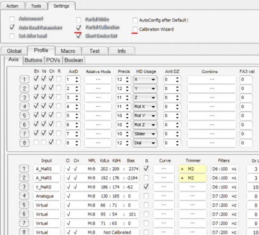Viewport: 259px width, 235px height.
Task: Open HID Usage dropdown showing Rot X
Action: tap(145, 107)
